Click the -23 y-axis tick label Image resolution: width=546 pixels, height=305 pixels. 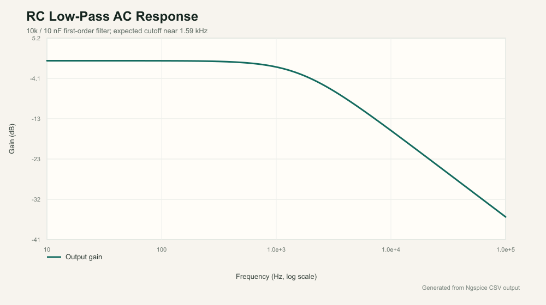click(x=36, y=159)
